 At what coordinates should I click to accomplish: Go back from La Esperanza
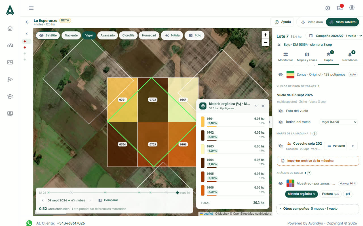click(x=27, y=22)
